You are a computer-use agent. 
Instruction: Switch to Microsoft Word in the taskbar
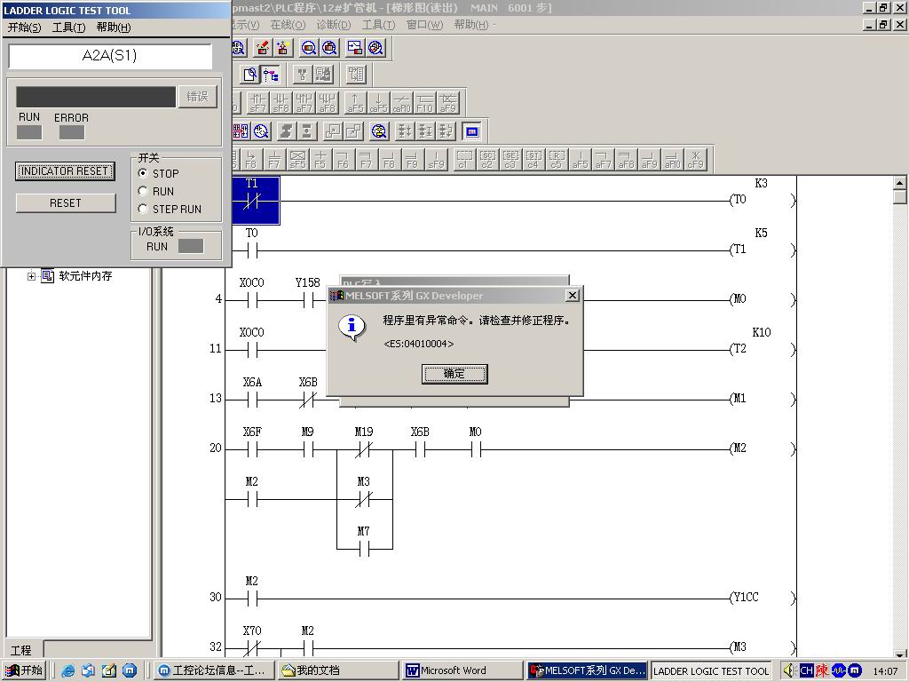pos(461,670)
